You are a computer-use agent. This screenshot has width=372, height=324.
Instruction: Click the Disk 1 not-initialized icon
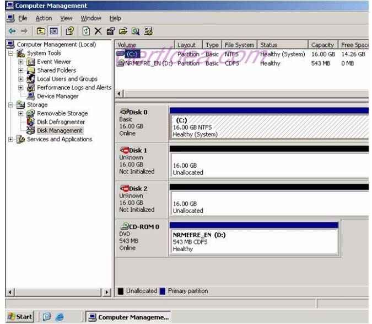click(x=125, y=150)
